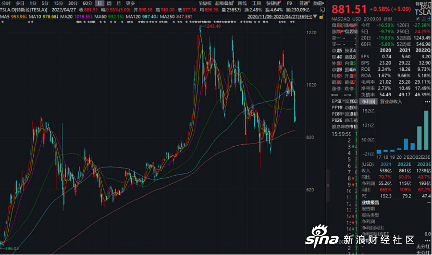
Task: Add TSLA to watchlist with plus icon
Action: pos(429,19)
